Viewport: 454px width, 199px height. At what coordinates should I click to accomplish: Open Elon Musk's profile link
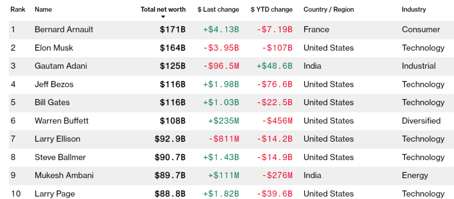pyautogui.click(x=54, y=48)
